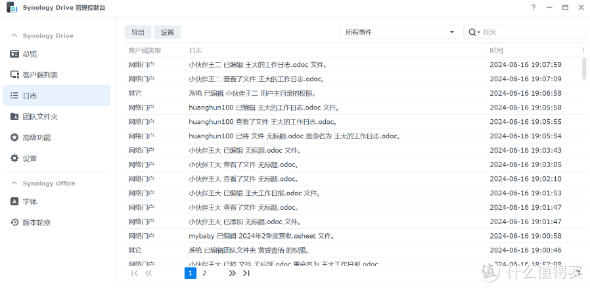Open 总览 in the sidebar
This screenshot has height=289, width=590.
57,54
